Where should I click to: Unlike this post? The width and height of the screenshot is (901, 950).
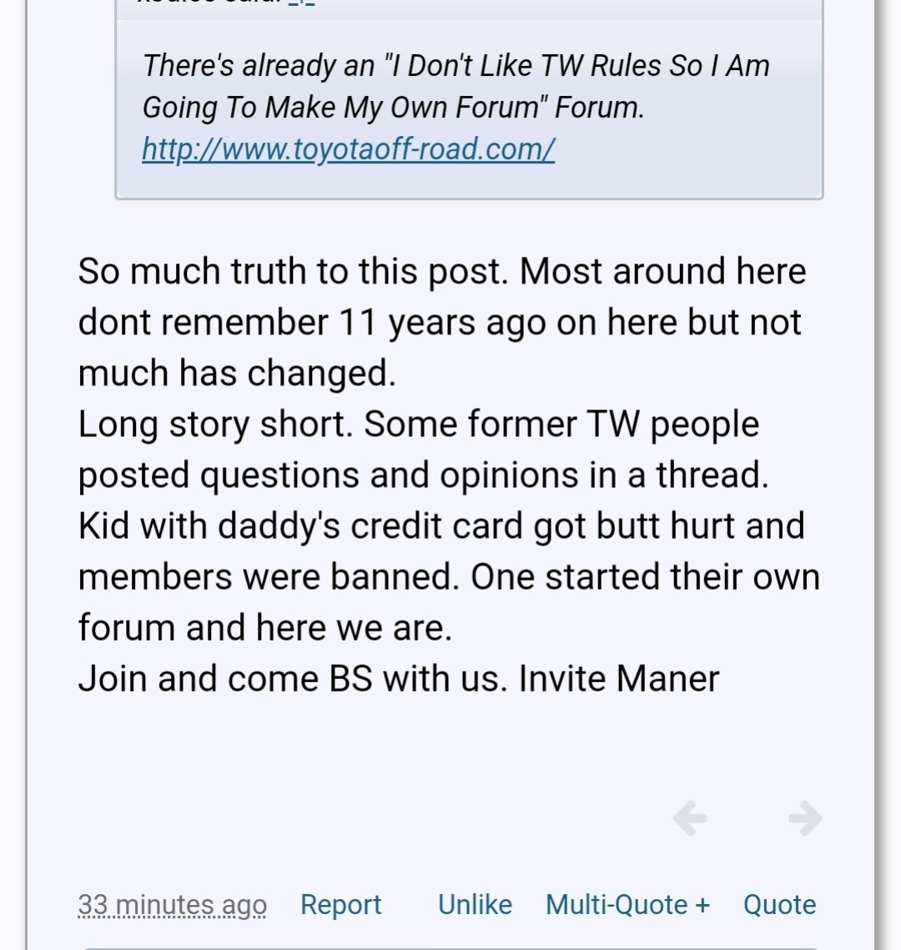pos(475,905)
